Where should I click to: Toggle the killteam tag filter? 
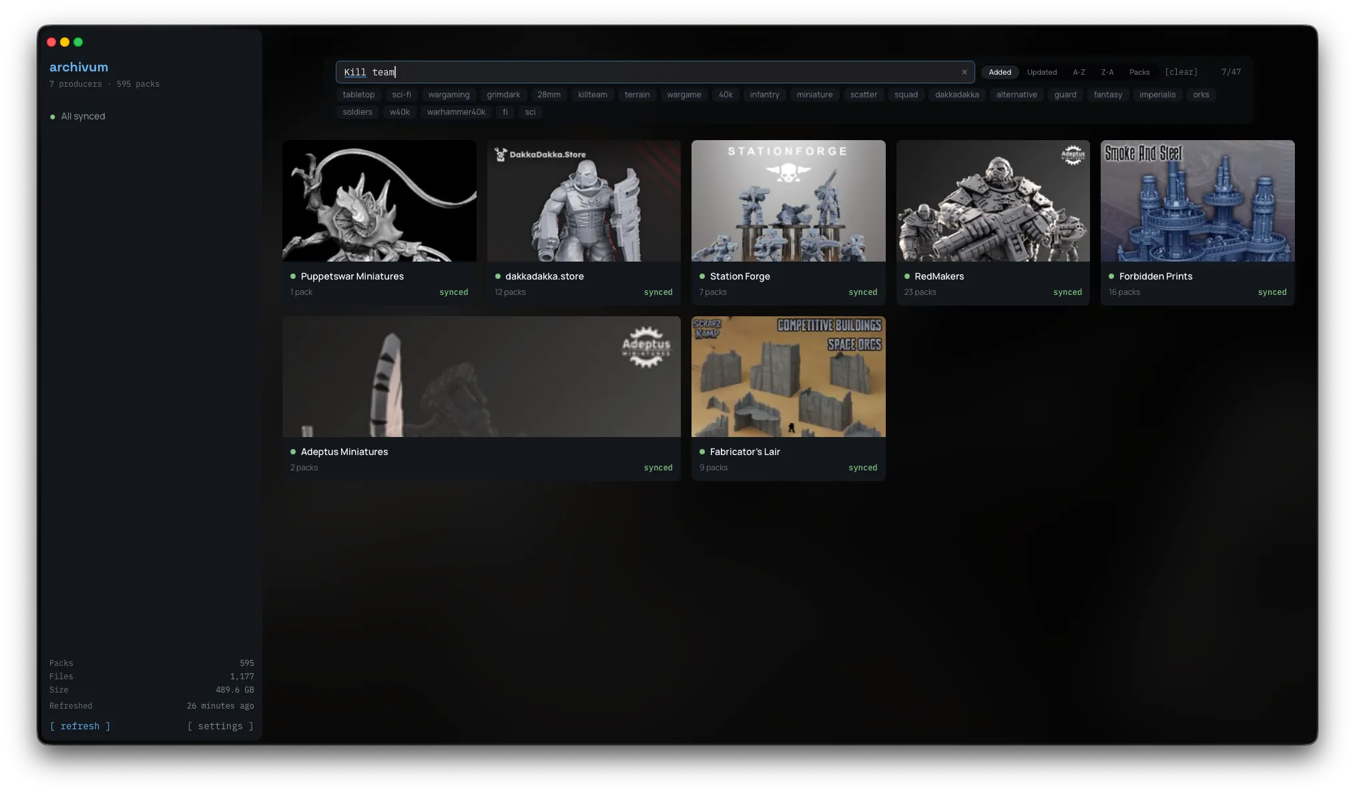click(592, 95)
